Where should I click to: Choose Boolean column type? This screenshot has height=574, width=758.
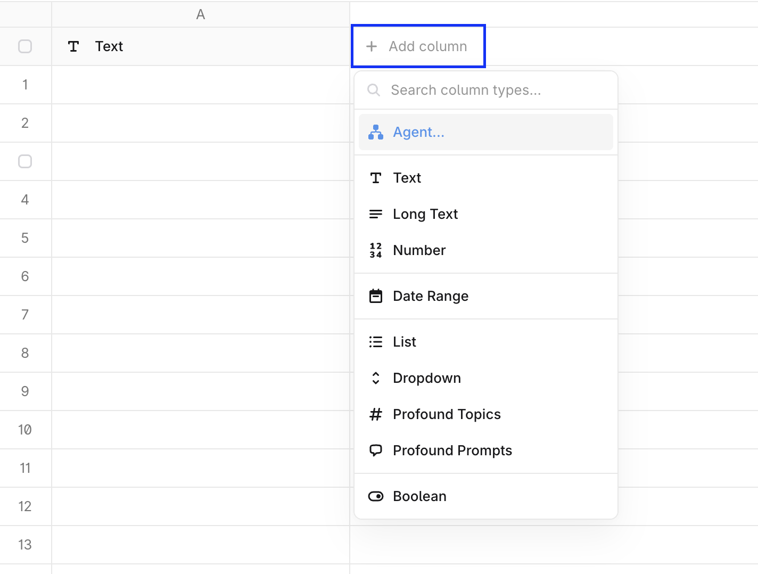pyautogui.click(x=486, y=496)
